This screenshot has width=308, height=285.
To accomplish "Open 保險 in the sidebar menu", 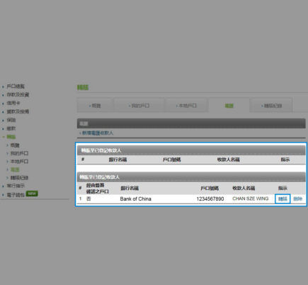I will (x=11, y=120).
